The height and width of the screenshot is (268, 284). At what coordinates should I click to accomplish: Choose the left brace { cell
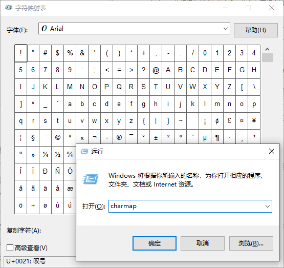143,121
